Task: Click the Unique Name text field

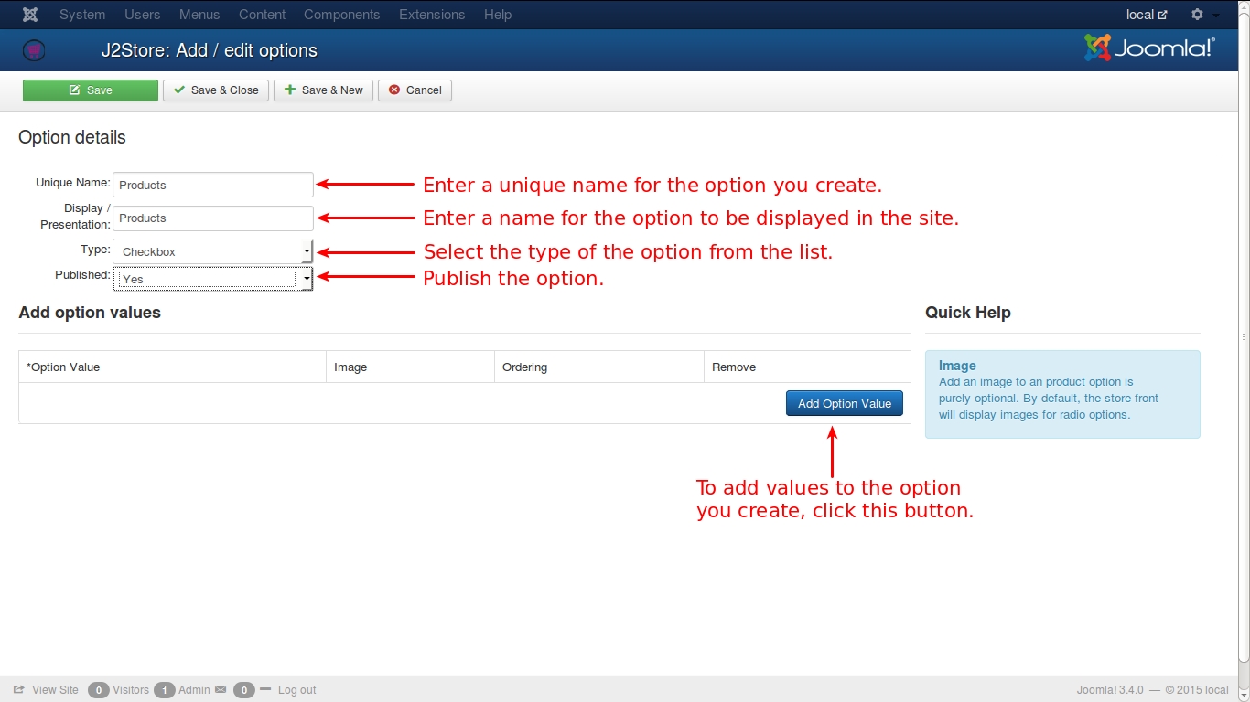Action: [x=213, y=185]
